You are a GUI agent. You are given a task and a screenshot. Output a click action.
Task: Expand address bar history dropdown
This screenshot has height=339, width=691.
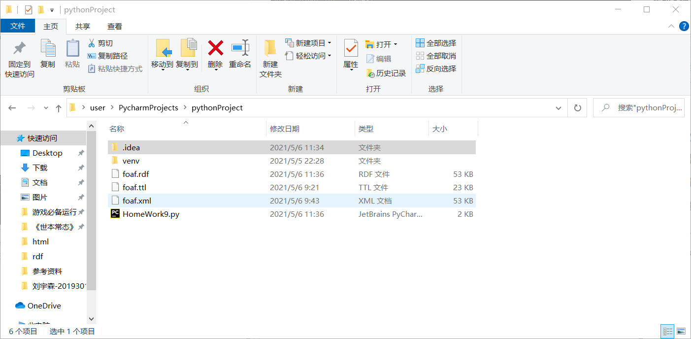559,108
